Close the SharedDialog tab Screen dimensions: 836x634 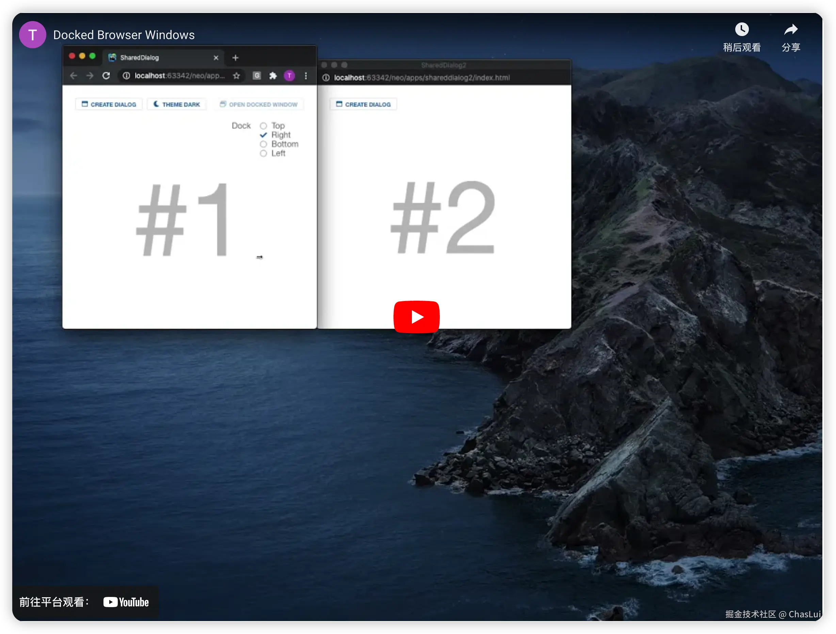[216, 58]
